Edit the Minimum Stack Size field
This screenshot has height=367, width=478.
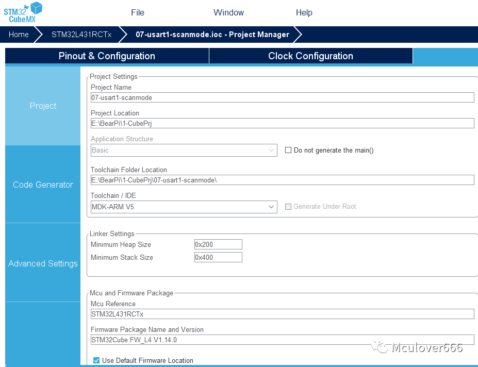(x=218, y=257)
